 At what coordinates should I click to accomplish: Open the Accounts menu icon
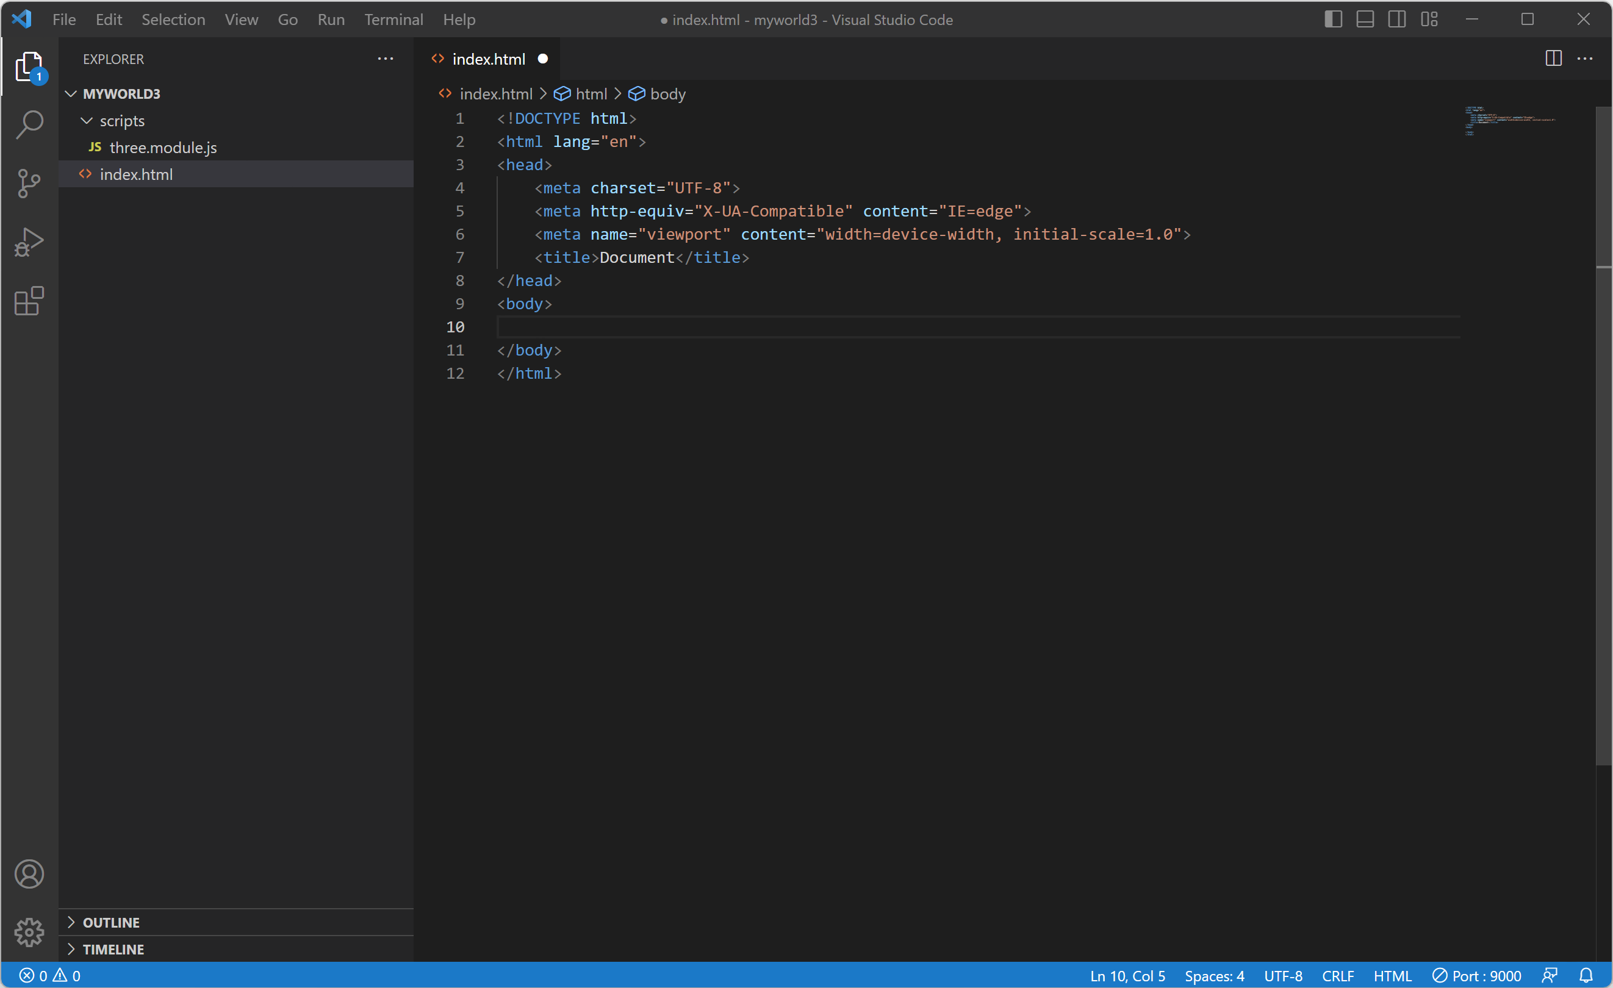click(29, 874)
